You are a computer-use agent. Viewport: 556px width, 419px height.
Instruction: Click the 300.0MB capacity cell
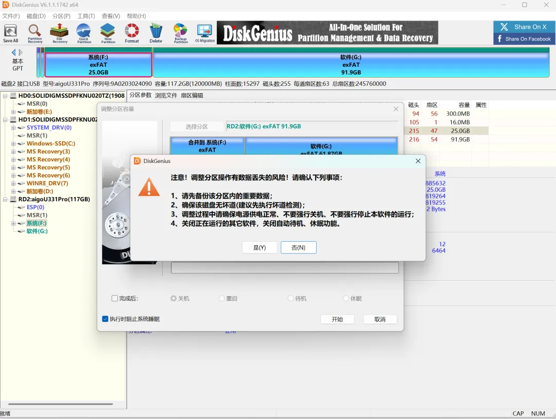point(458,114)
